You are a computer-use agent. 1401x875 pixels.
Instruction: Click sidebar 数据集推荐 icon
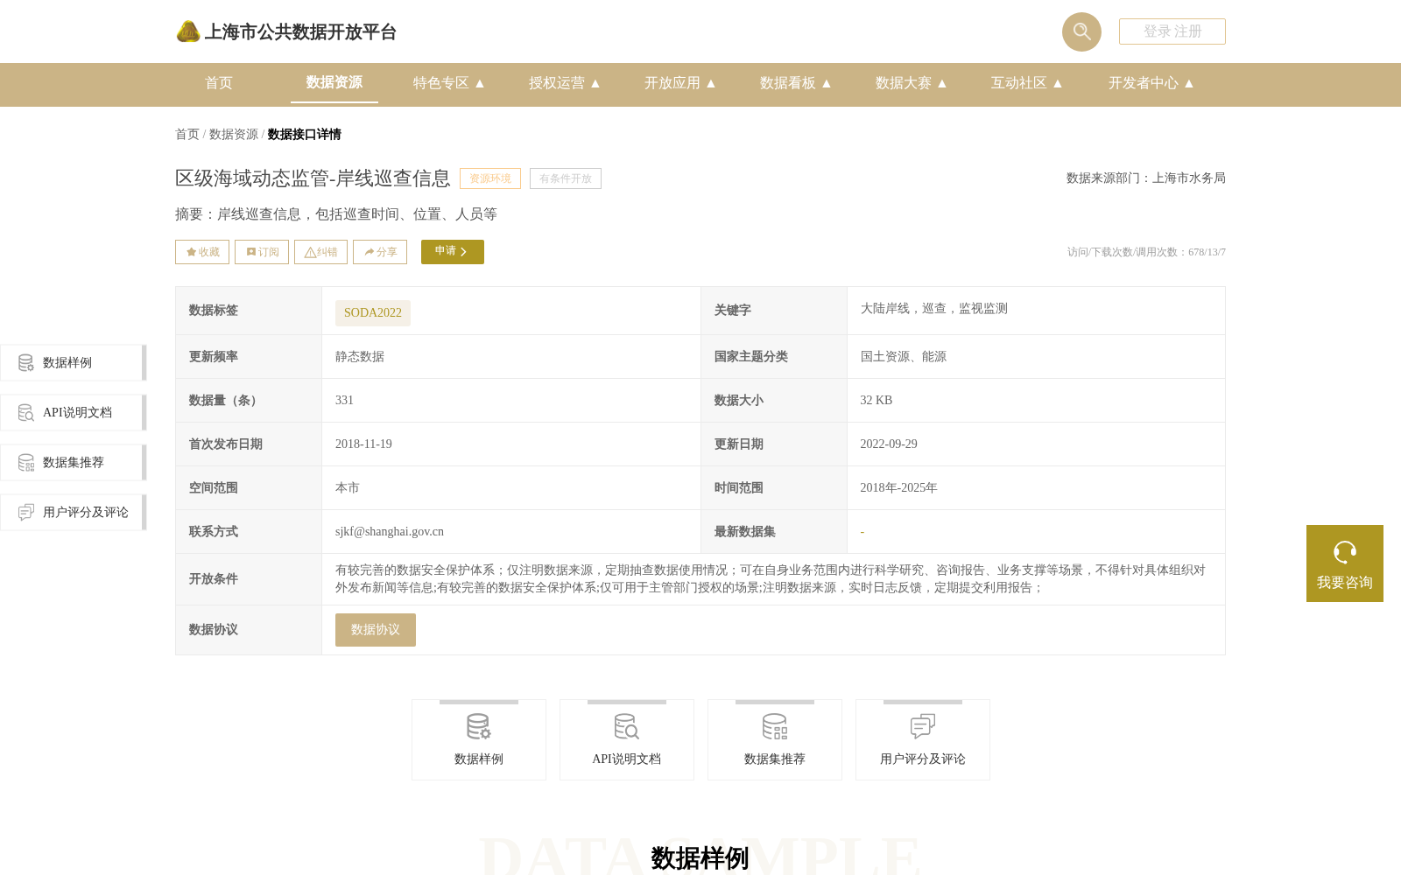(26, 462)
